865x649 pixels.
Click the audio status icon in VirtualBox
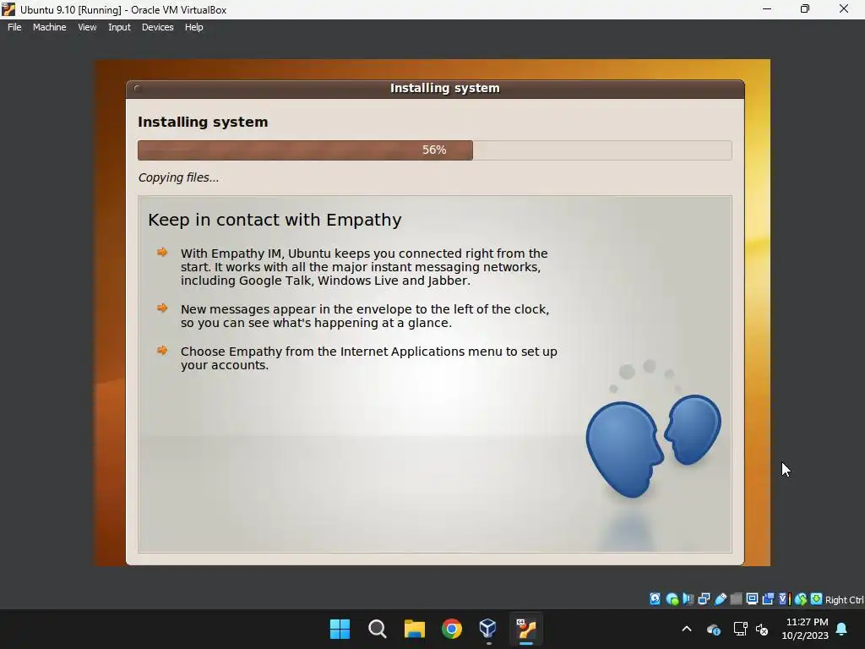(688, 599)
